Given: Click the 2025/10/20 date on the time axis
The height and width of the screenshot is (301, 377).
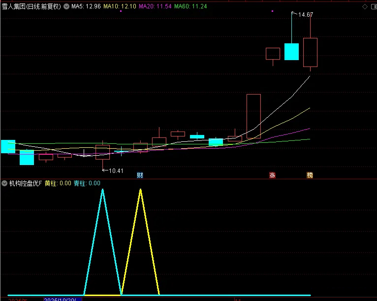Looking at the screenshot, I should 59,299.
